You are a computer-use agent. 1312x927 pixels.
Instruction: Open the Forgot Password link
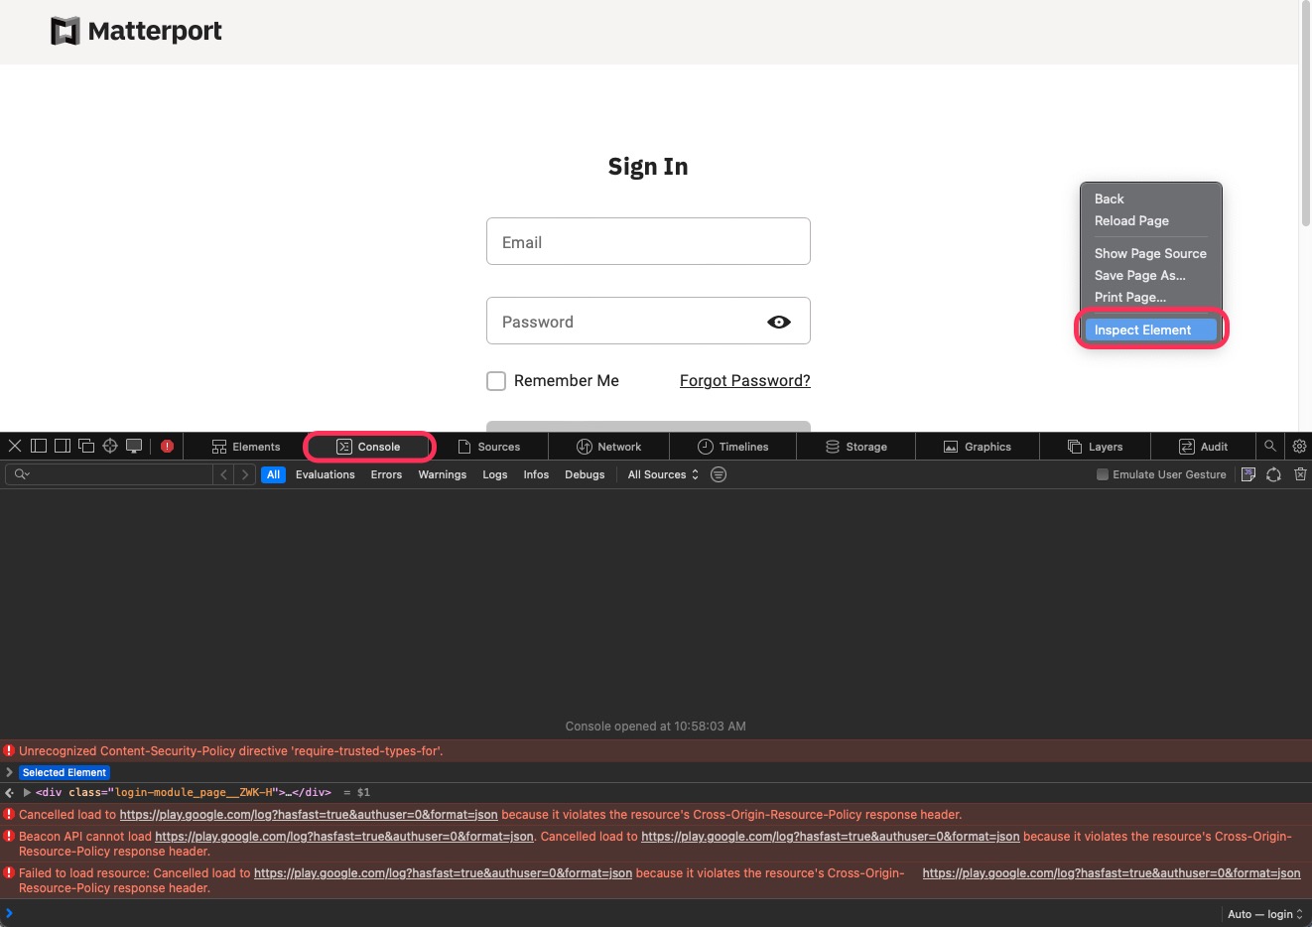click(x=744, y=380)
